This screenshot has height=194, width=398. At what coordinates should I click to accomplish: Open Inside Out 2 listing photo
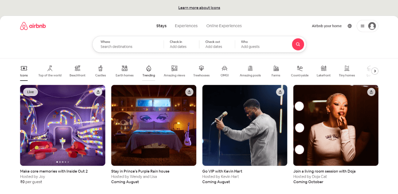click(63, 125)
